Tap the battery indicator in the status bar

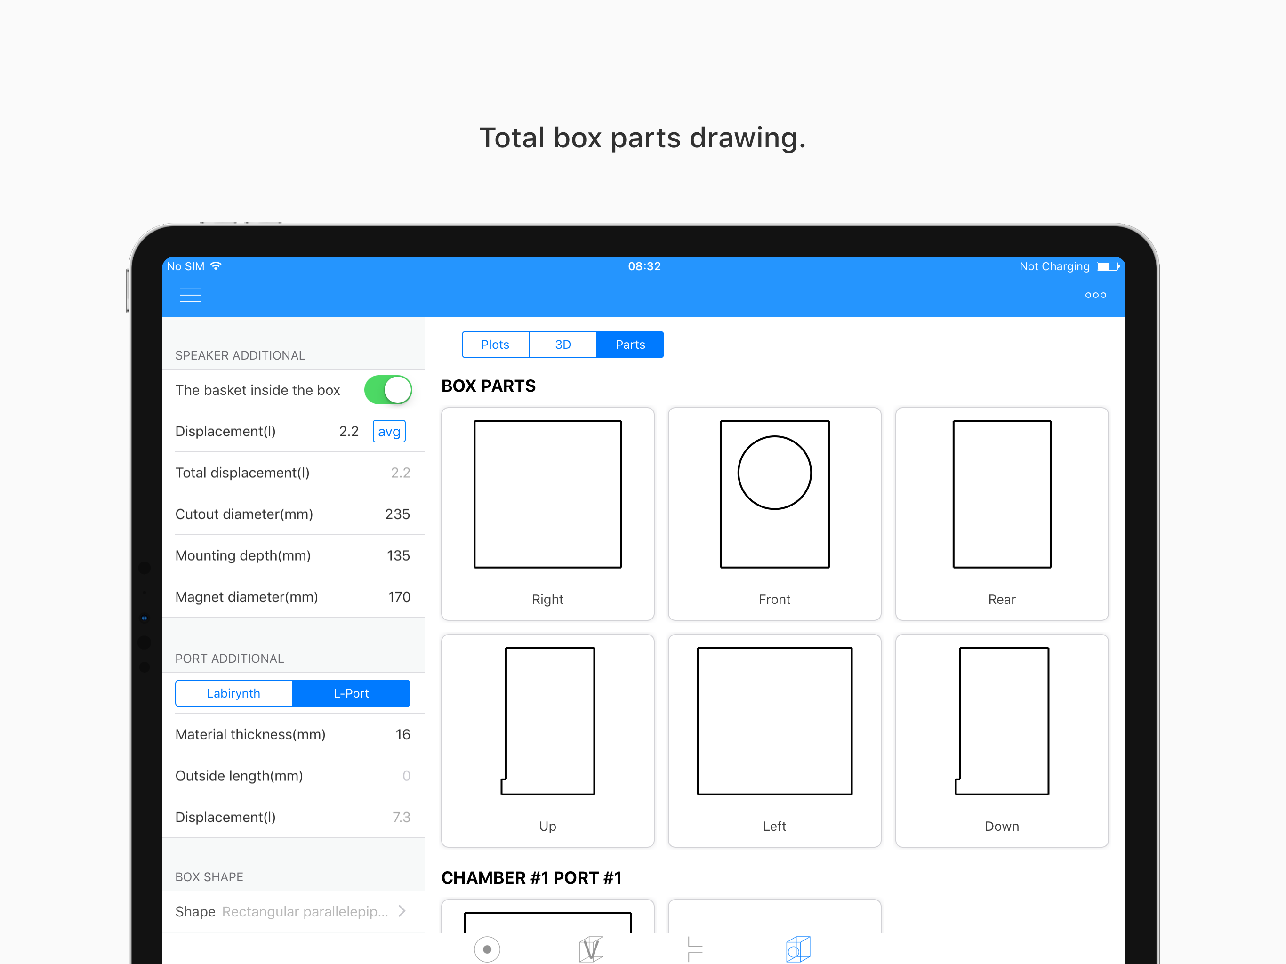pos(1106,265)
